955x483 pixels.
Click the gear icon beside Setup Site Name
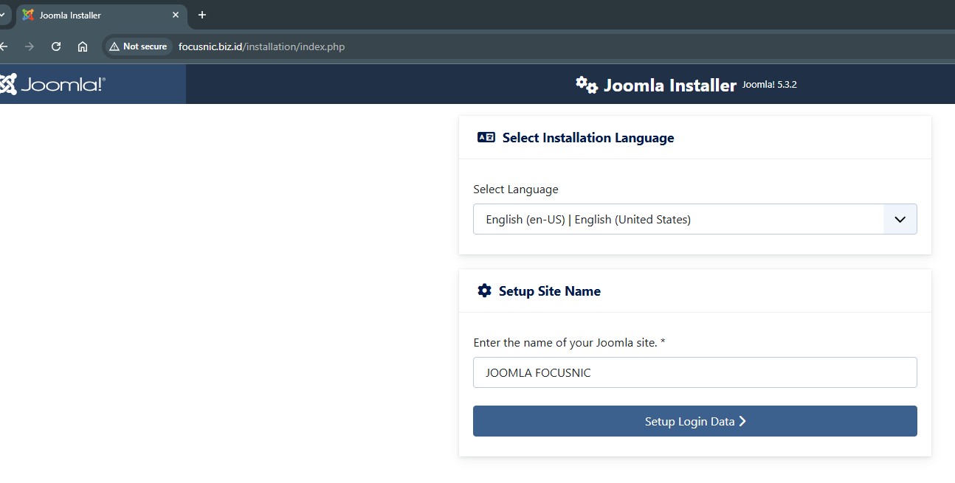tap(484, 291)
